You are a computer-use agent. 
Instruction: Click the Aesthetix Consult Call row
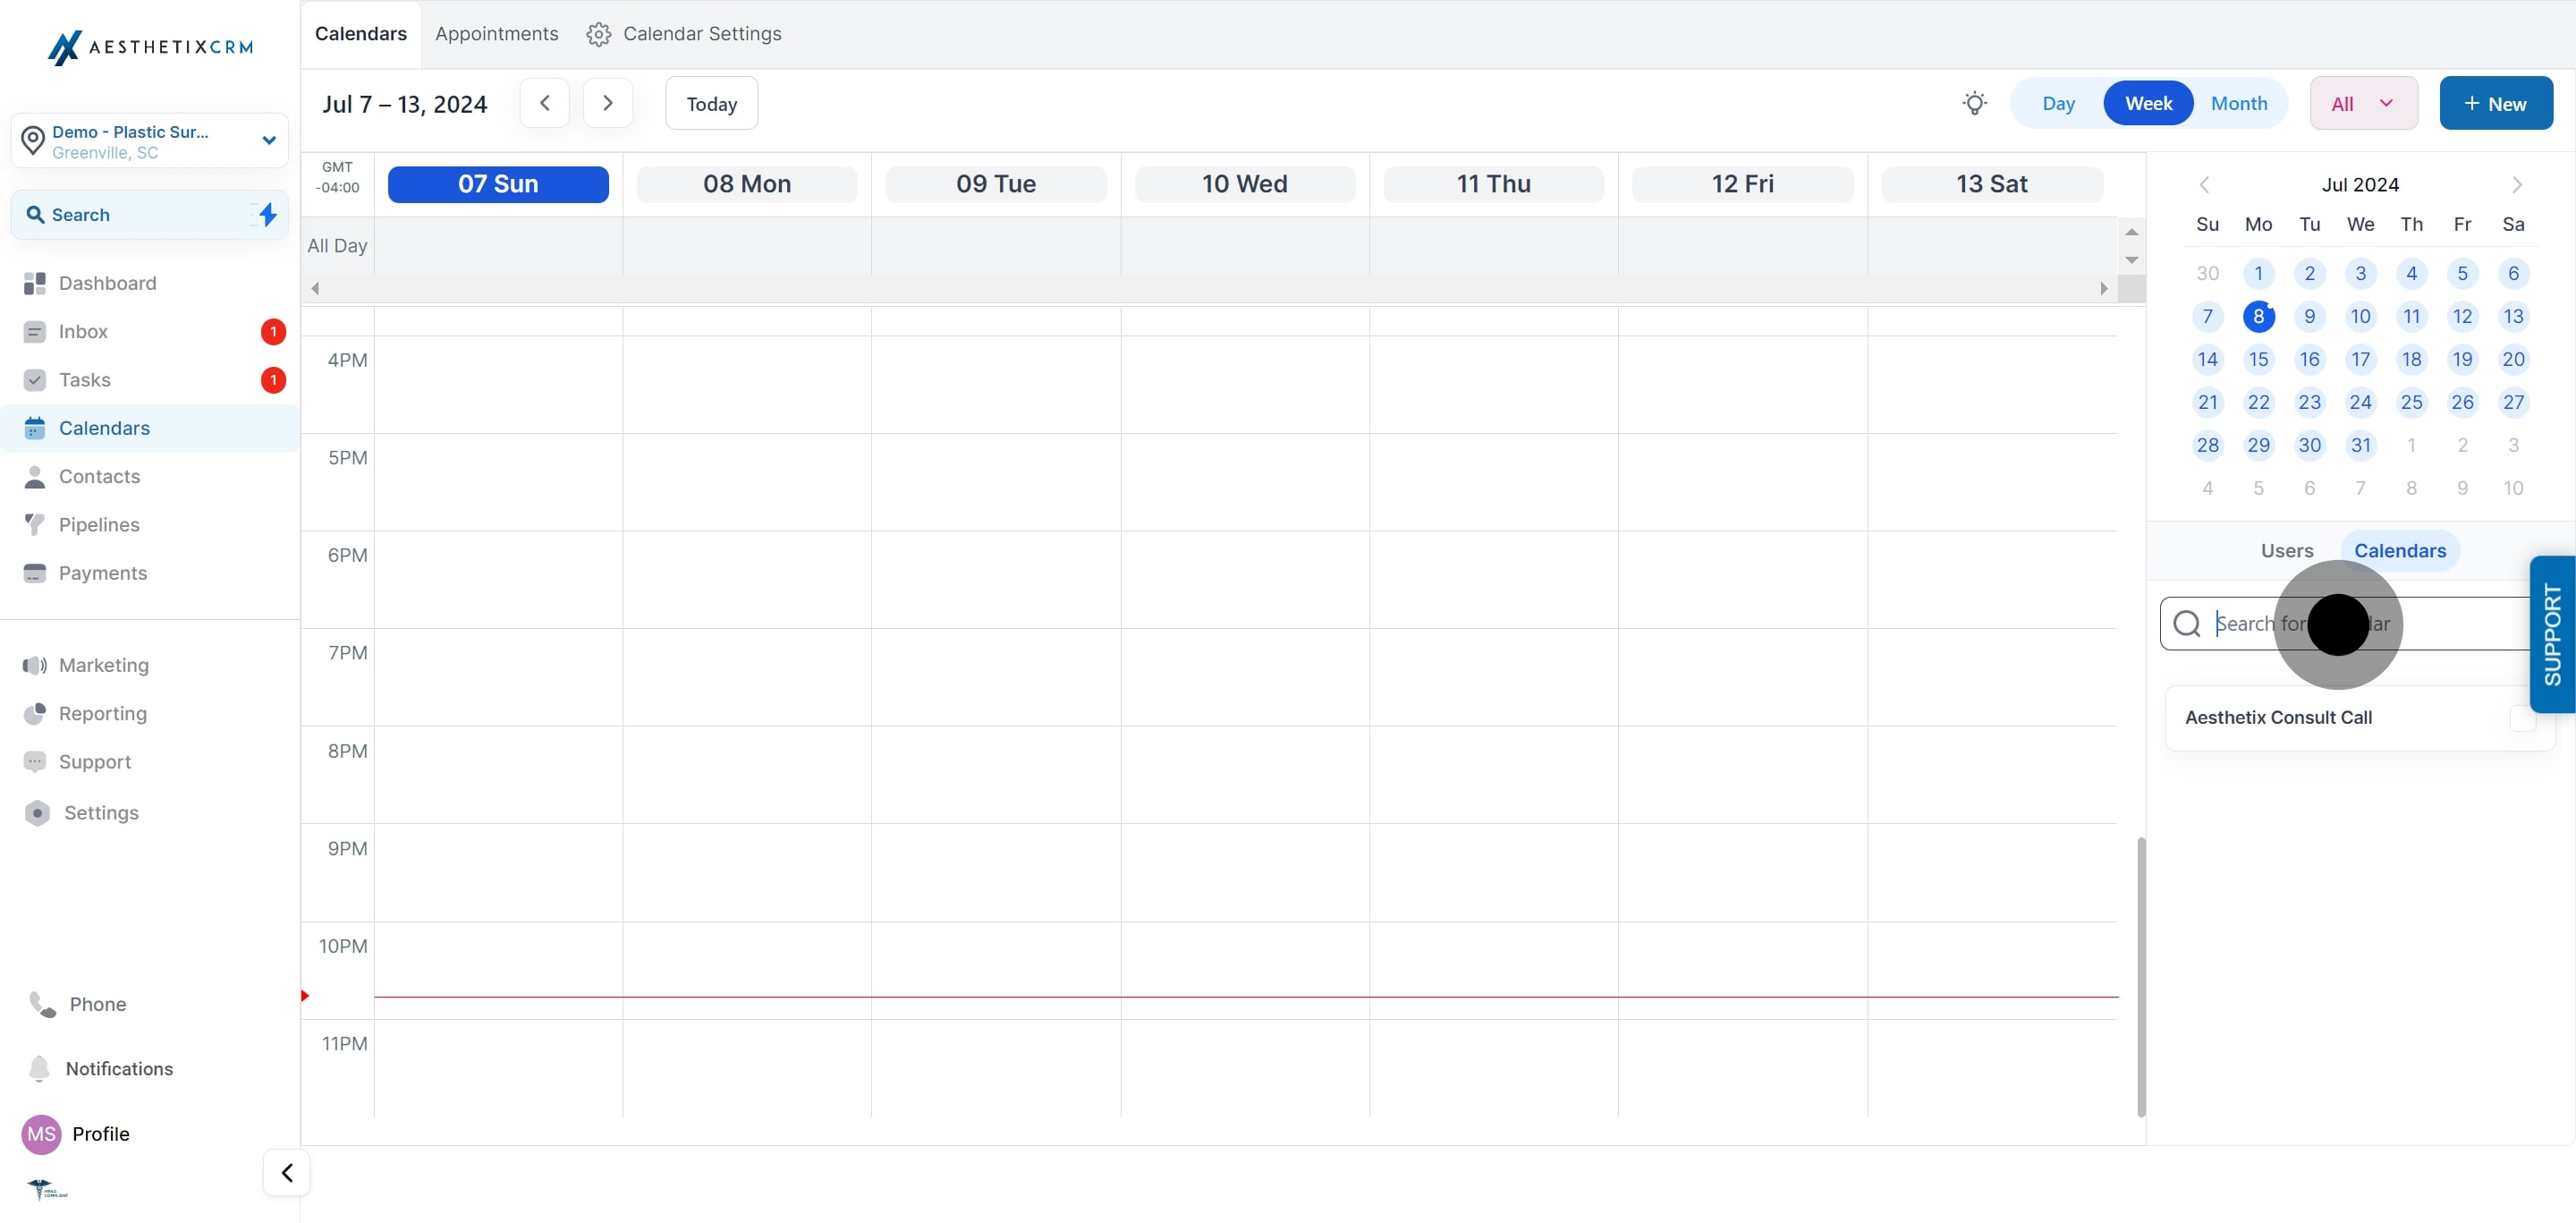point(2359,718)
